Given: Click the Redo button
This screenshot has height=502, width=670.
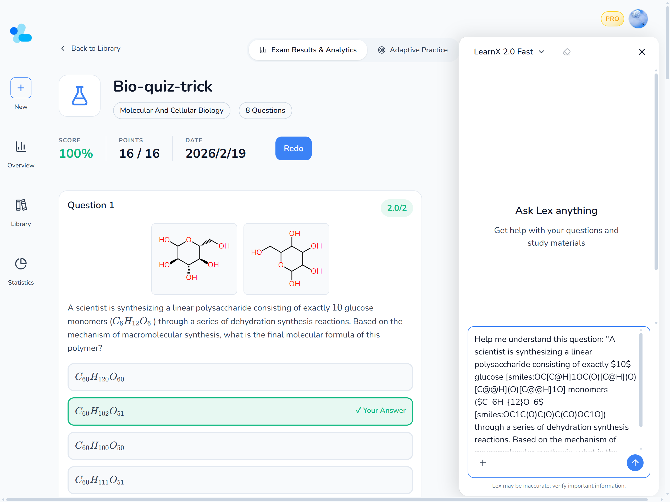Looking at the screenshot, I should point(293,148).
